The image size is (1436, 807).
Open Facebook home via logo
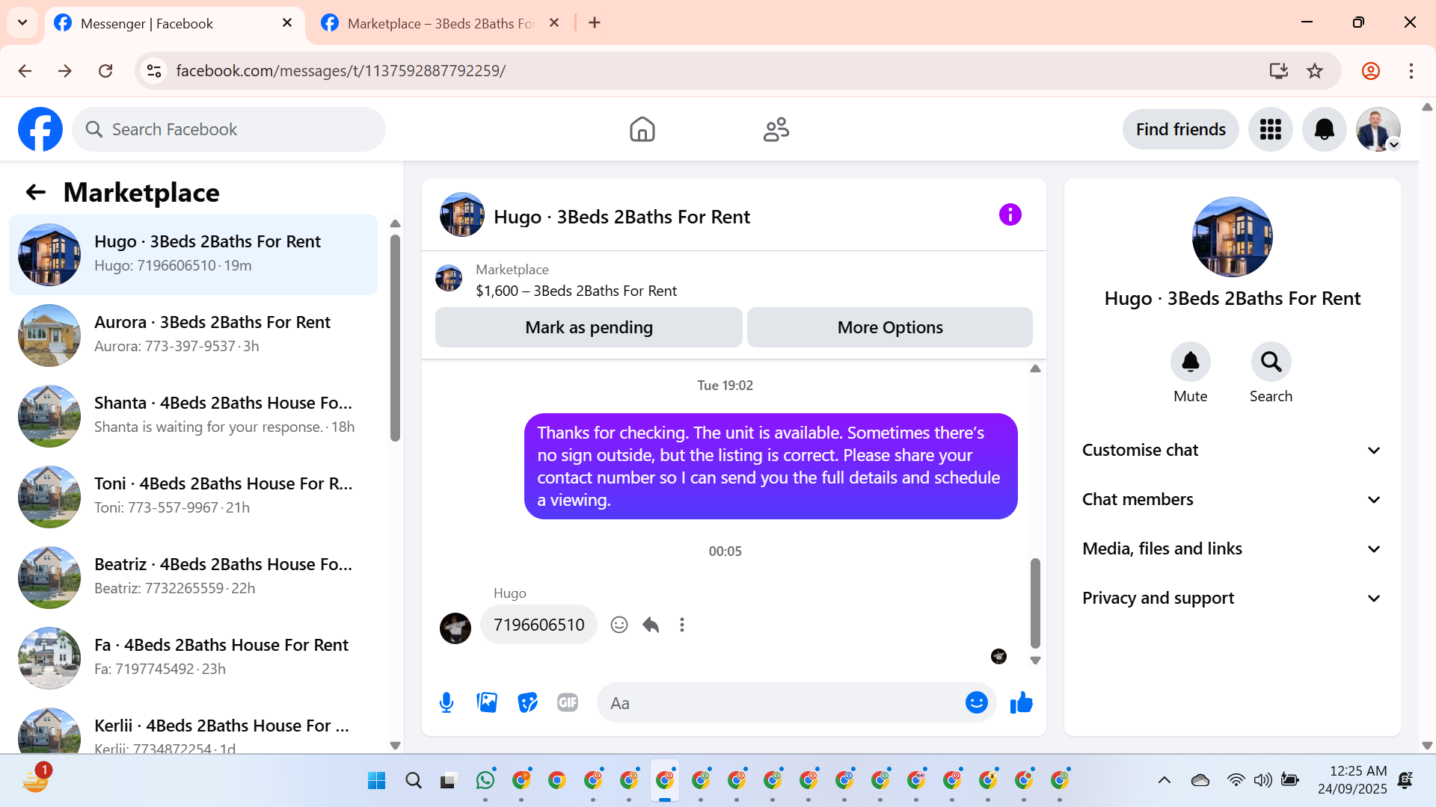tap(40, 129)
